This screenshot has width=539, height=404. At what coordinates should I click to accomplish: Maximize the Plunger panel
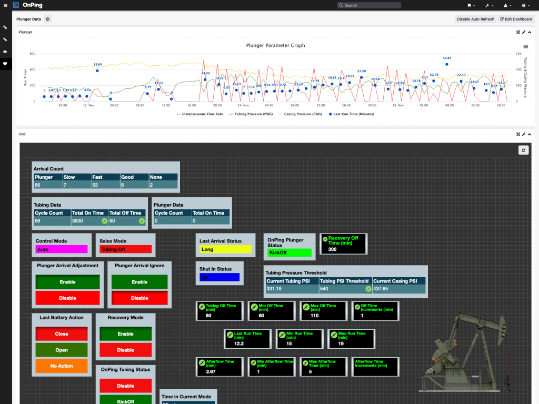pyautogui.click(x=518, y=32)
